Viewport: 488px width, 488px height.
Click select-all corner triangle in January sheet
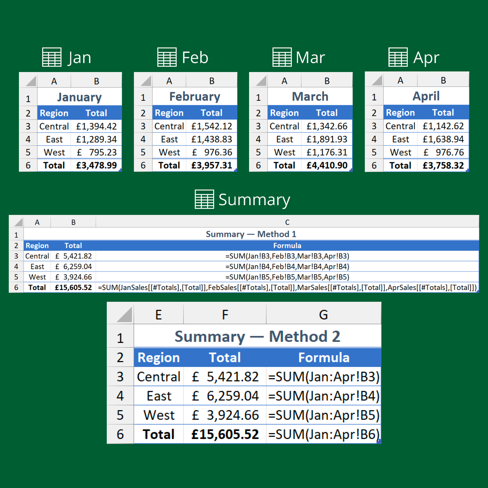31,81
